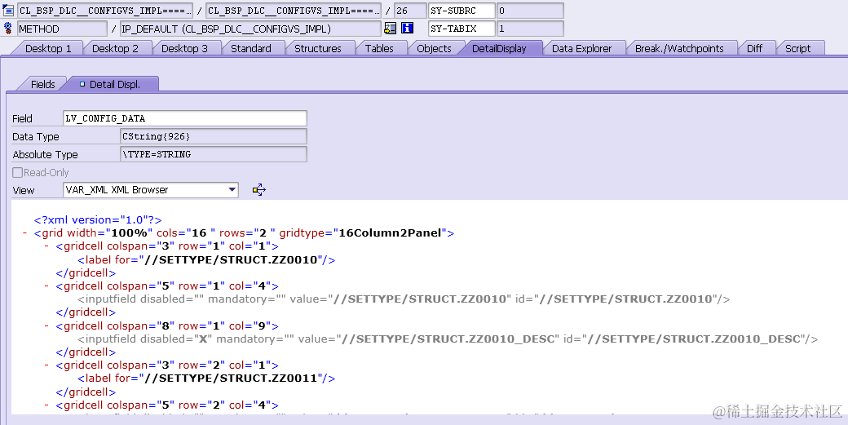Image resolution: width=848 pixels, height=425 pixels.
Task: Open the Script tab
Action: pos(797,48)
